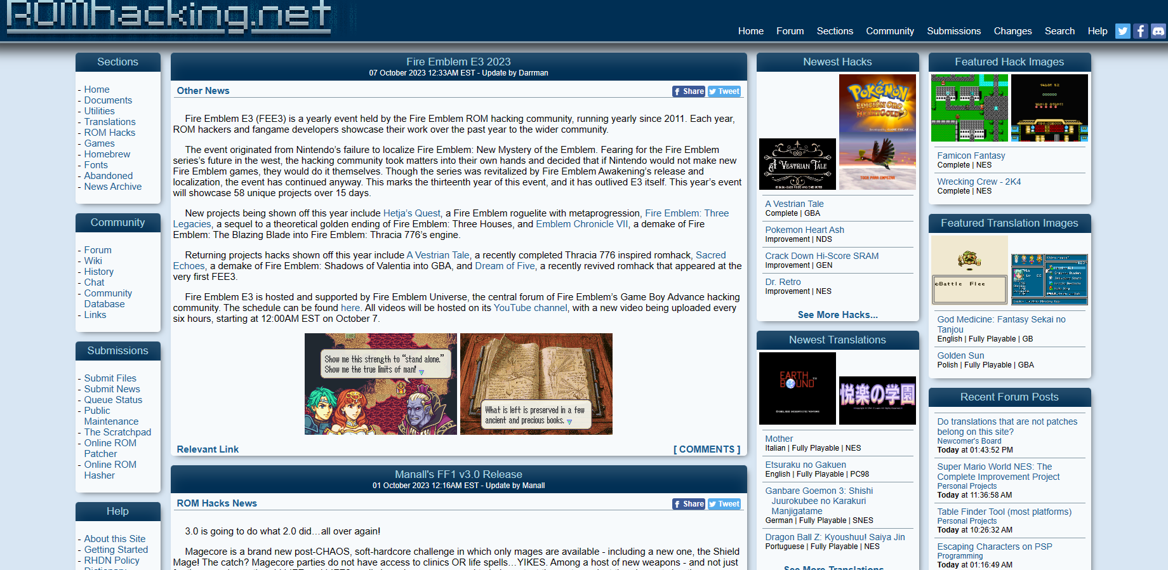Open Chat in the Community sidebar
Viewport: 1168px width, 570px height.
point(94,282)
